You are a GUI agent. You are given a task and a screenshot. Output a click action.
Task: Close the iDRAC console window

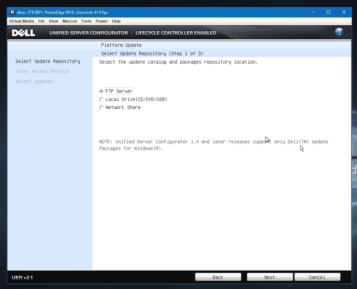coord(344,12)
